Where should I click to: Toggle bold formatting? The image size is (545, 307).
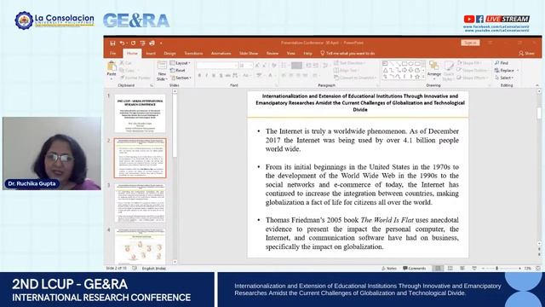pyautogui.click(x=199, y=75)
